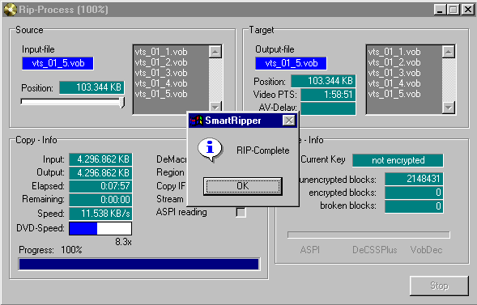Select vts_01_5.vob in Target list
Image resolution: width=477 pixels, height=305 pixels.
[394, 94]
